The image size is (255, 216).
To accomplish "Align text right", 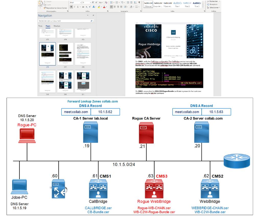I will (118, 7).
